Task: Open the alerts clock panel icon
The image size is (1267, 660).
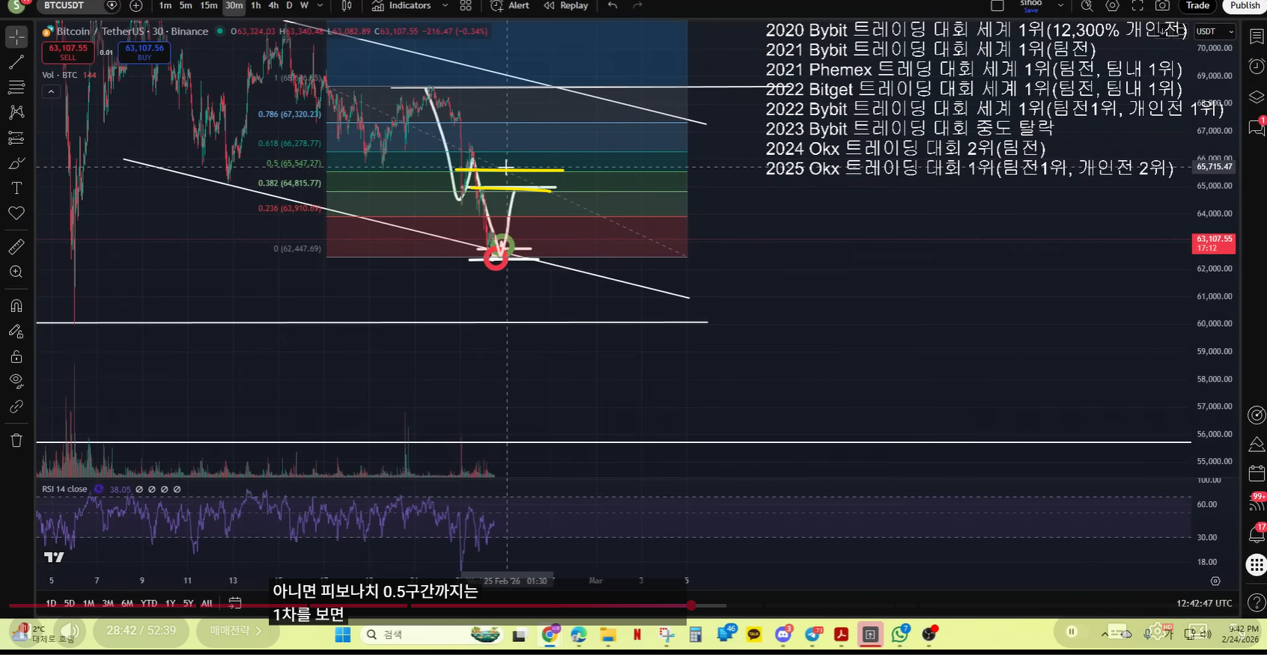Action: [x=1257, y=67]
